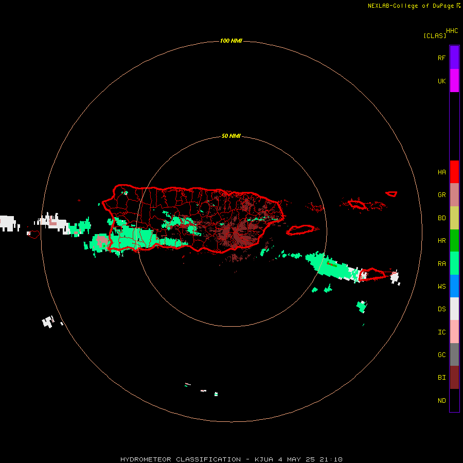The height and width of the screenshot is (463, 463).
Task: Click the HA legend label
Action: [x=441, y=172]
